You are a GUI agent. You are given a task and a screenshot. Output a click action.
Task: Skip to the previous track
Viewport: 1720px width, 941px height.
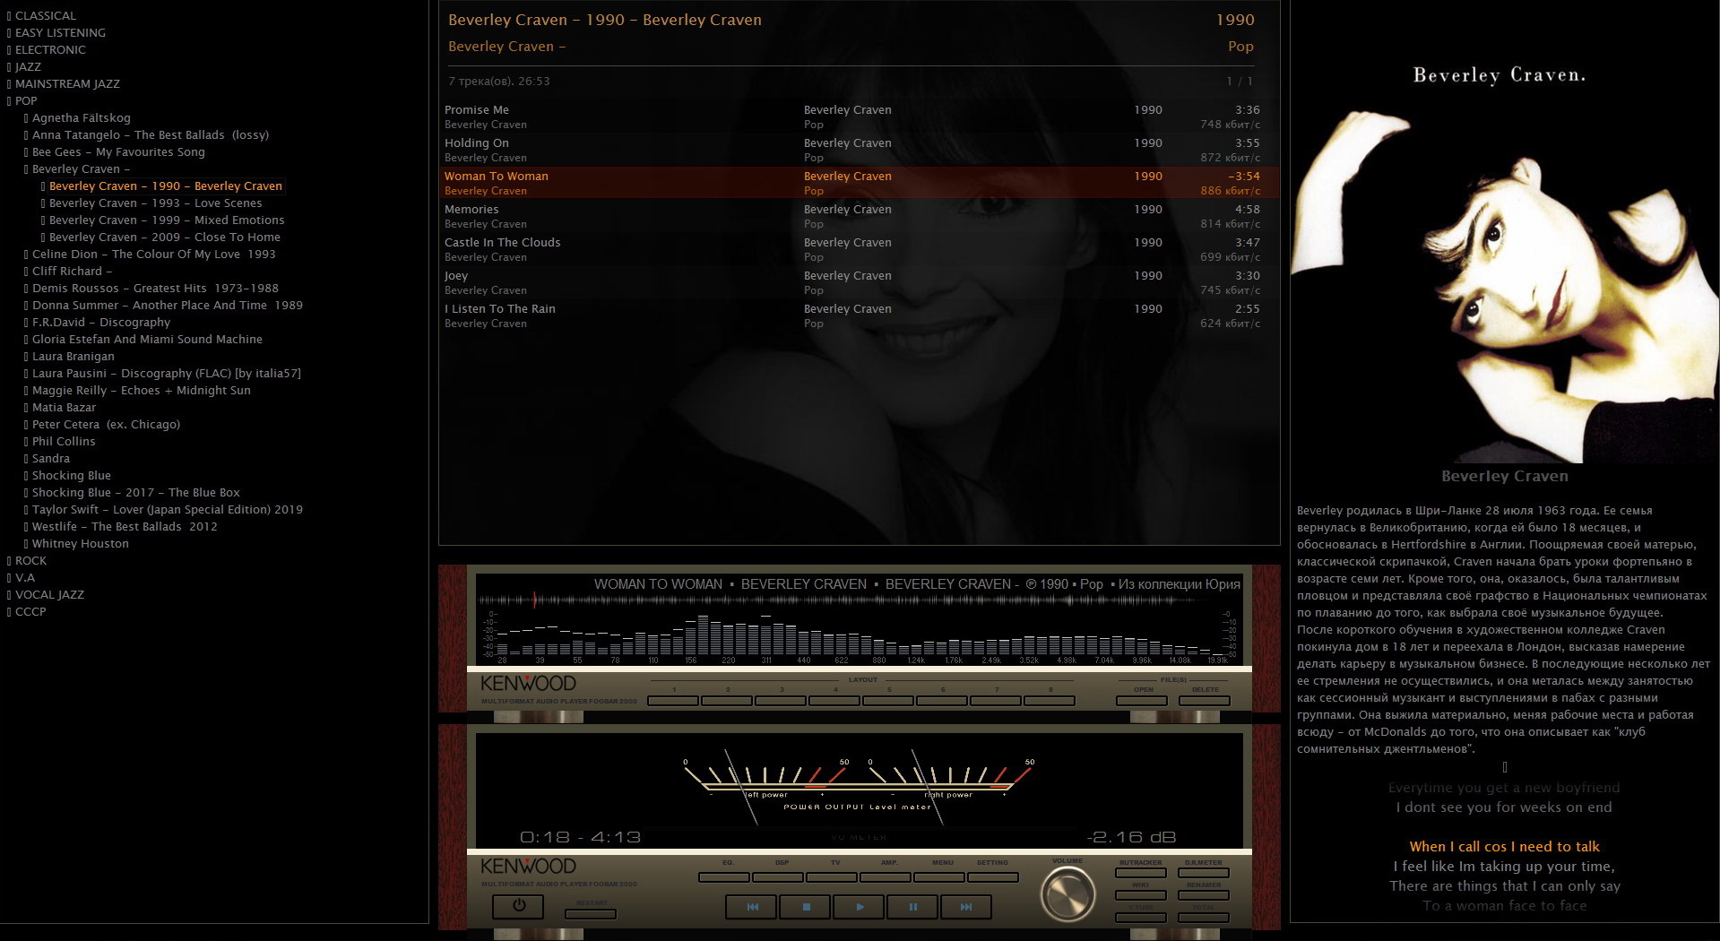coord(753,907)
